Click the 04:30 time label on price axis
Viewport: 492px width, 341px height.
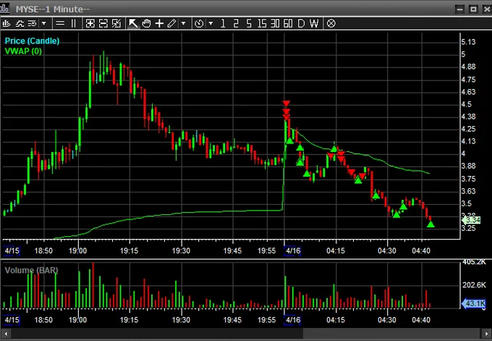[x=387, y=251]
